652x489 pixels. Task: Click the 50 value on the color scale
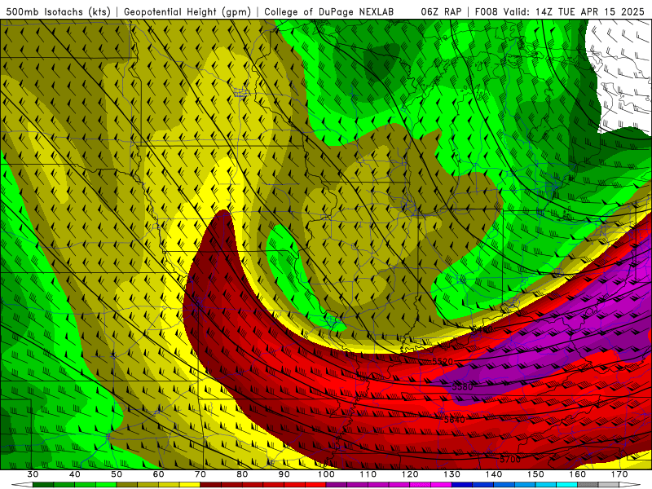click(117, 474)
